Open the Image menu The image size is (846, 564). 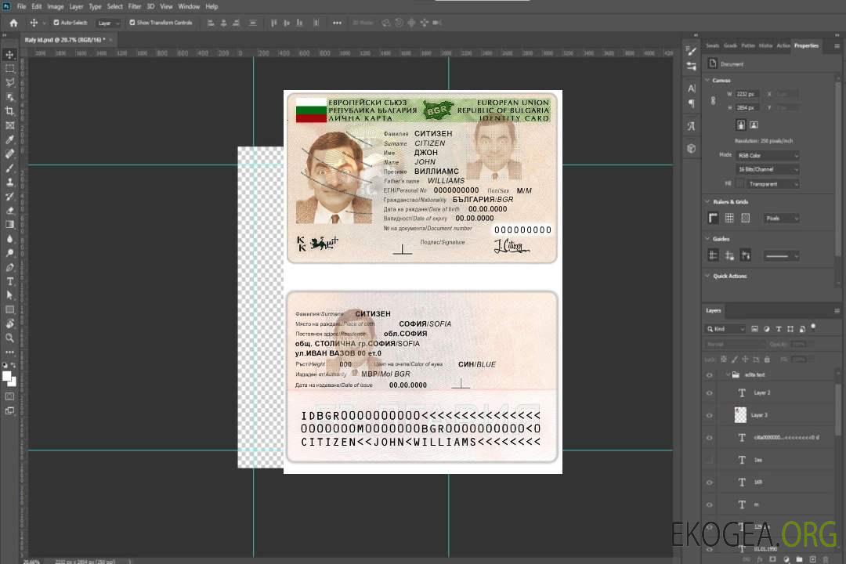point(56,6)
